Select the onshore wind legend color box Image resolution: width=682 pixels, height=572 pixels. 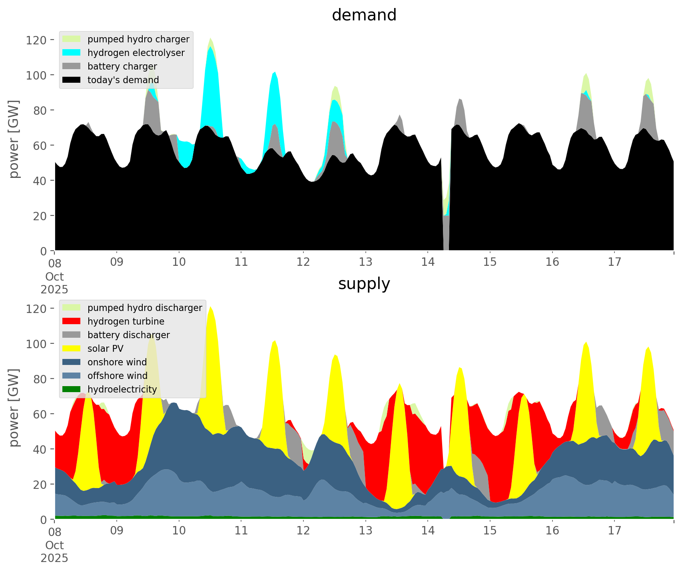point(72,362)
